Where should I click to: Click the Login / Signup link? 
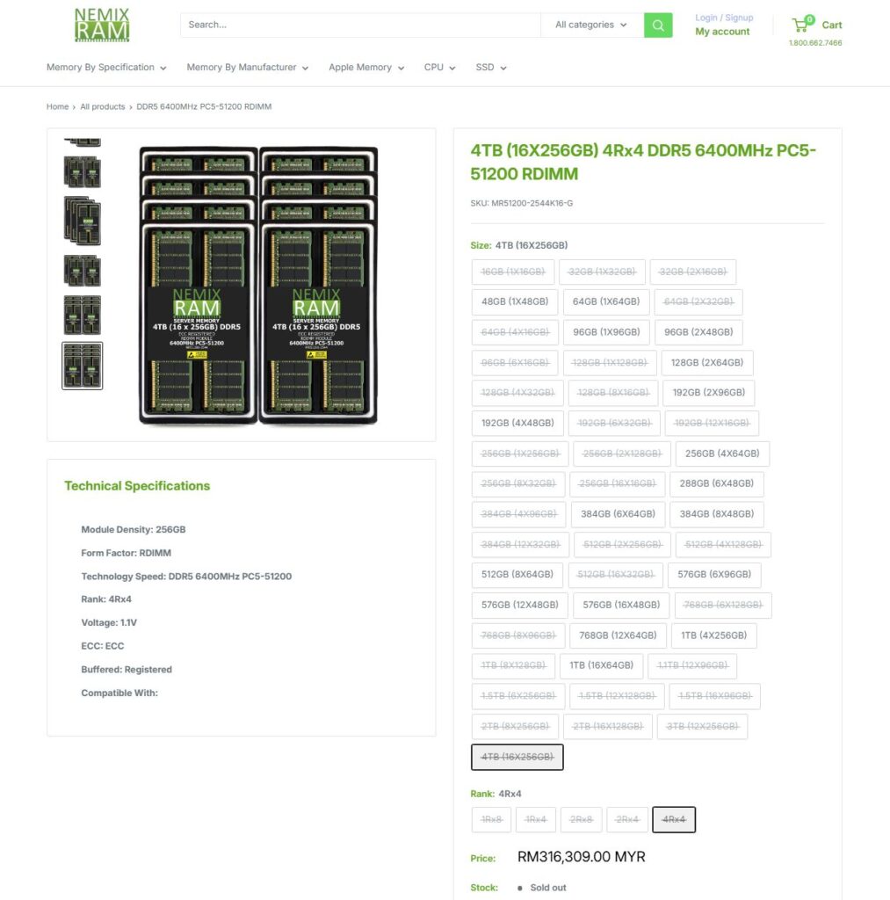coord(723,17)
